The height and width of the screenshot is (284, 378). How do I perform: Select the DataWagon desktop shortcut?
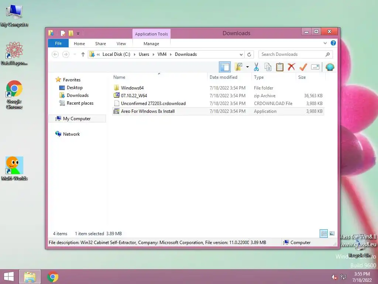[14, 53]
